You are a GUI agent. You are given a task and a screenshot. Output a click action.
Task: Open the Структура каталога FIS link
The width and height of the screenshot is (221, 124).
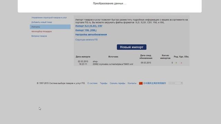[86, 40]
